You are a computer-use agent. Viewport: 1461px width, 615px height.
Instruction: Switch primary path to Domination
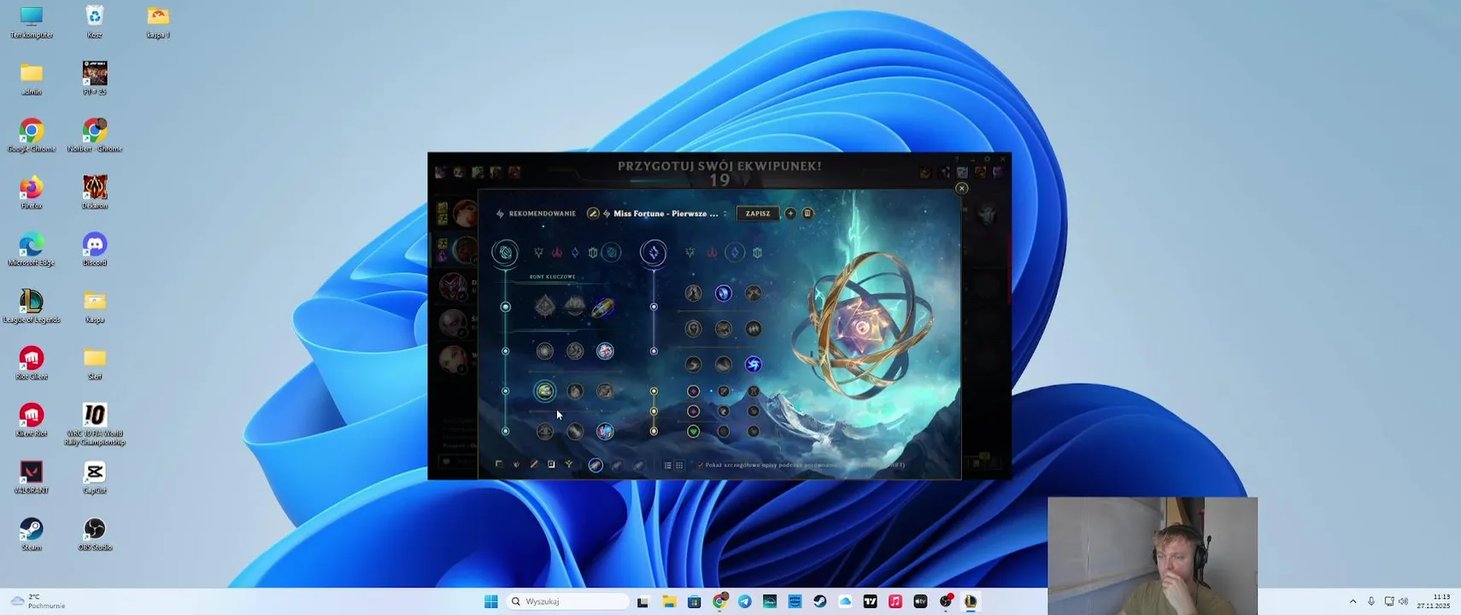(x=557, y=253)
